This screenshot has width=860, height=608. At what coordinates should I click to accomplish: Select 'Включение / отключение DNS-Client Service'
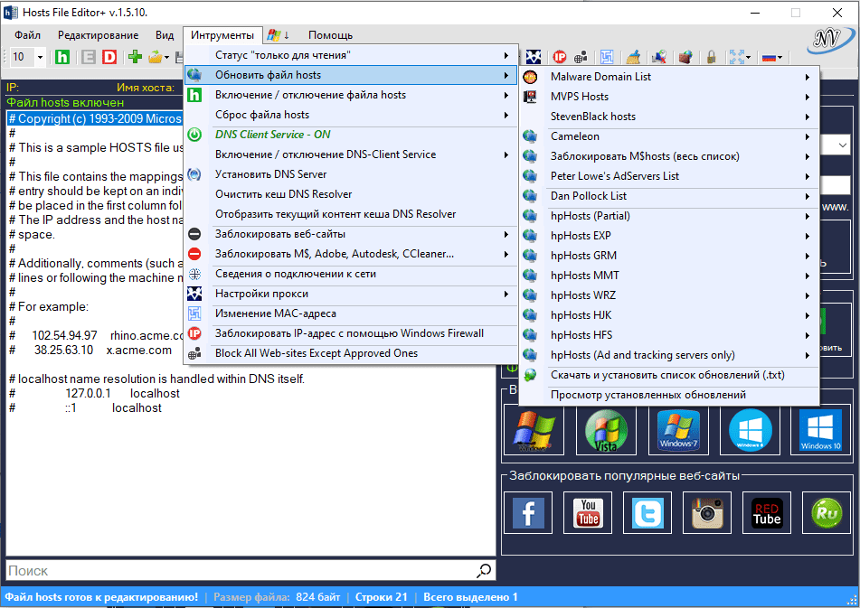(351, 154)
